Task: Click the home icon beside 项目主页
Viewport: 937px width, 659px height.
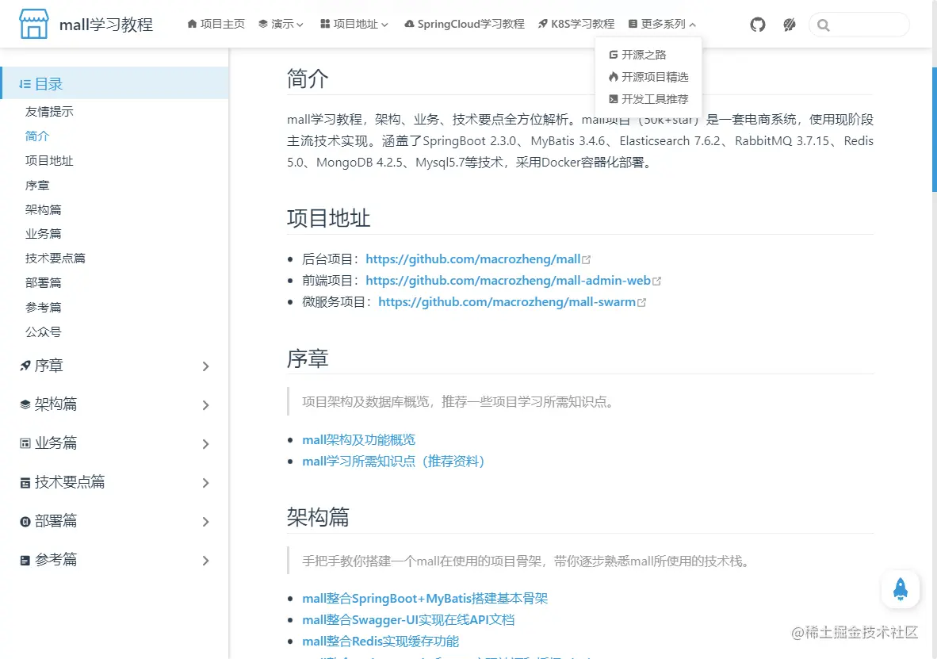Action: coord(192,24)
